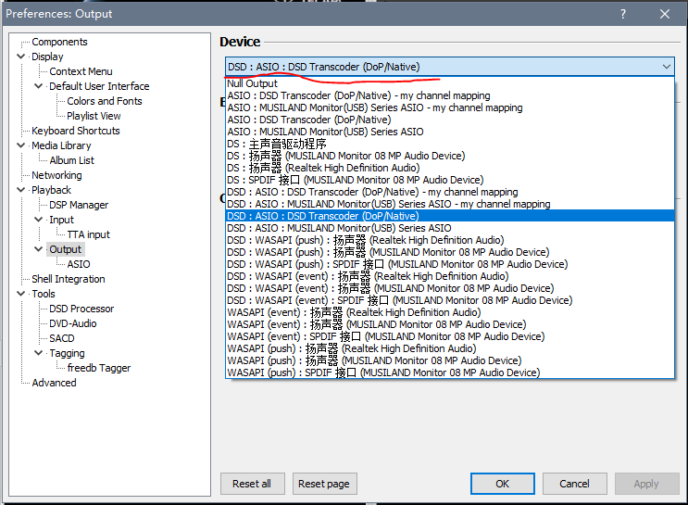This screenshot has height=505, width=688.
Task: Choose plain ASIO : DSD Transcoder (DoP/Native)
Action: tap(450, 120)
